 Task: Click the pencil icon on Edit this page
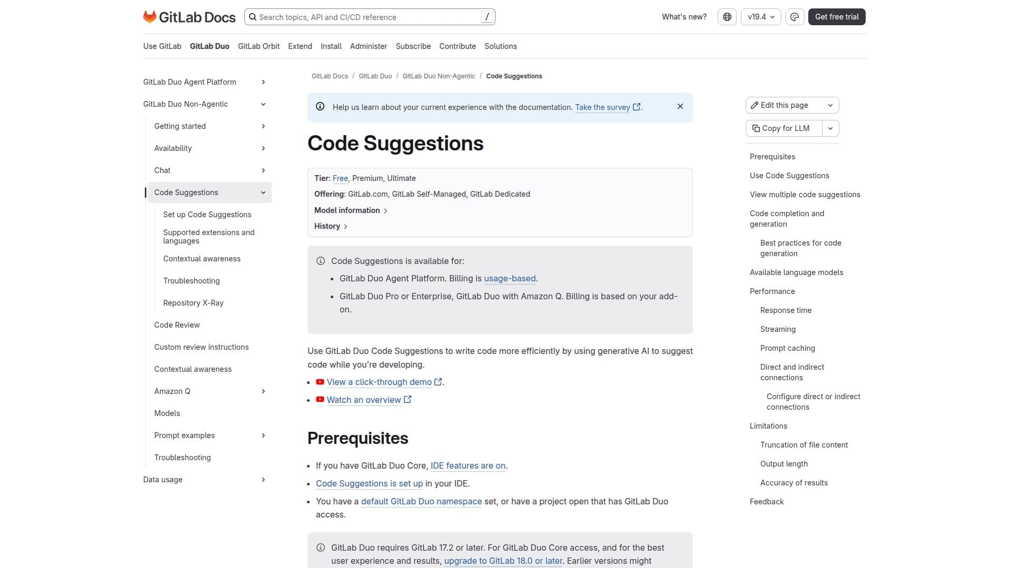pos(755,105)
